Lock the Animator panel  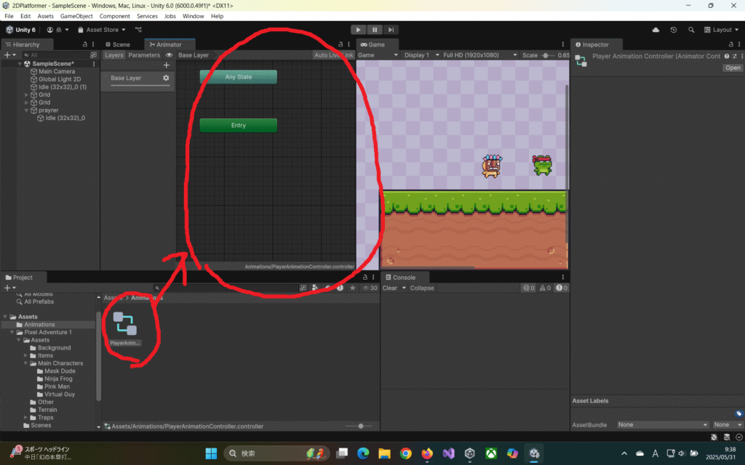tap(340, 44)
